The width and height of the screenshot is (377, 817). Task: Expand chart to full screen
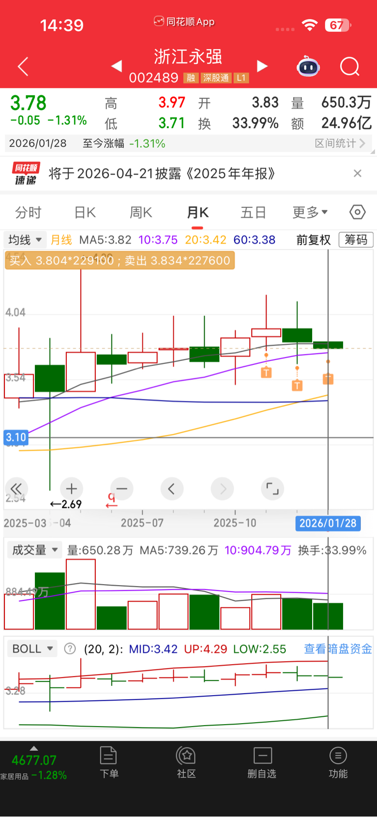click(x=272, y=489)
